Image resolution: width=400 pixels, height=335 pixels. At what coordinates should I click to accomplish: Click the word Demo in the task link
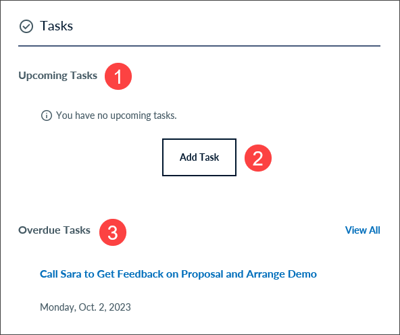[x=302, y=274]
